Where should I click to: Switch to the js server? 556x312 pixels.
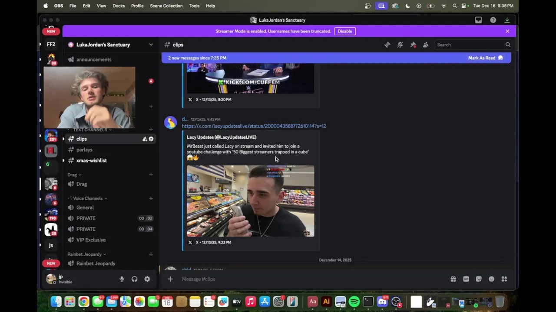(51, 245)
